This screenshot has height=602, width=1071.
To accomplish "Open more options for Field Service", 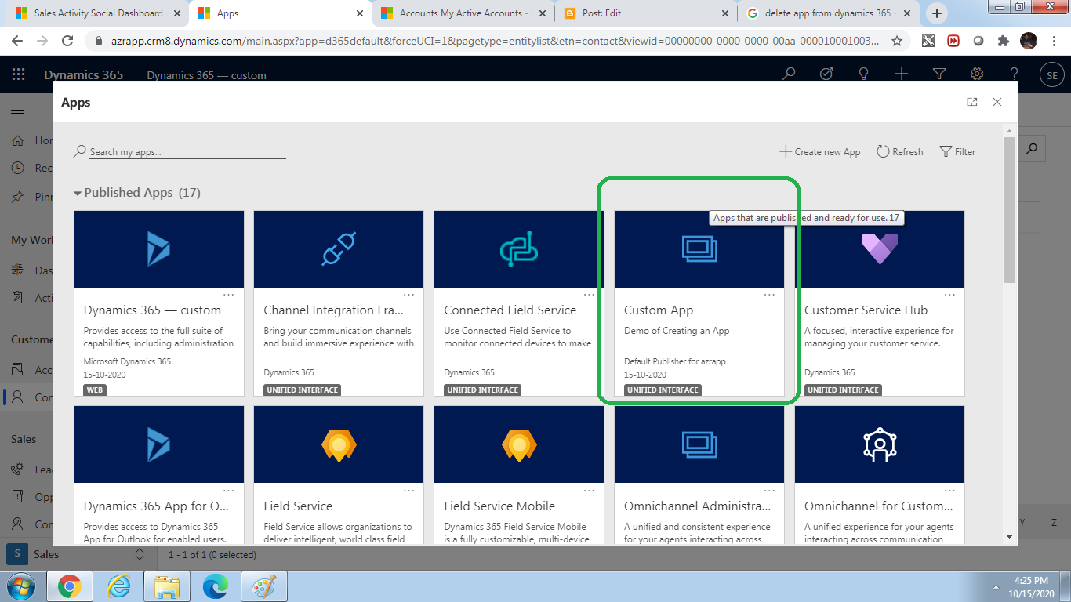I will pos(409,491).
